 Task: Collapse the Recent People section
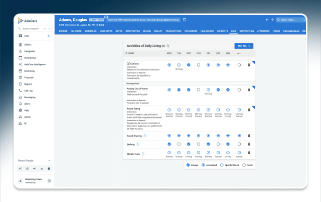point(49,160)
